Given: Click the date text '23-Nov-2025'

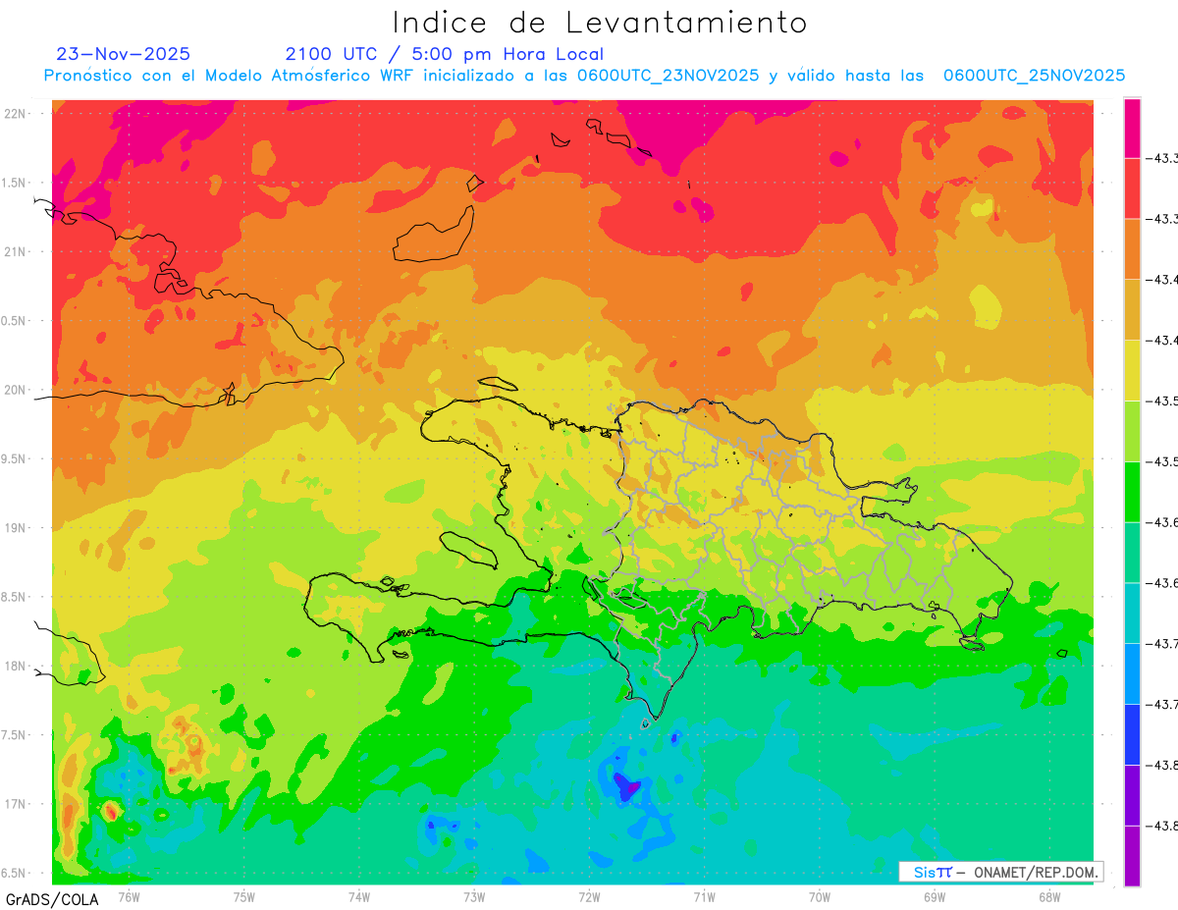Looking at the screenshot, I should point(124,54).
